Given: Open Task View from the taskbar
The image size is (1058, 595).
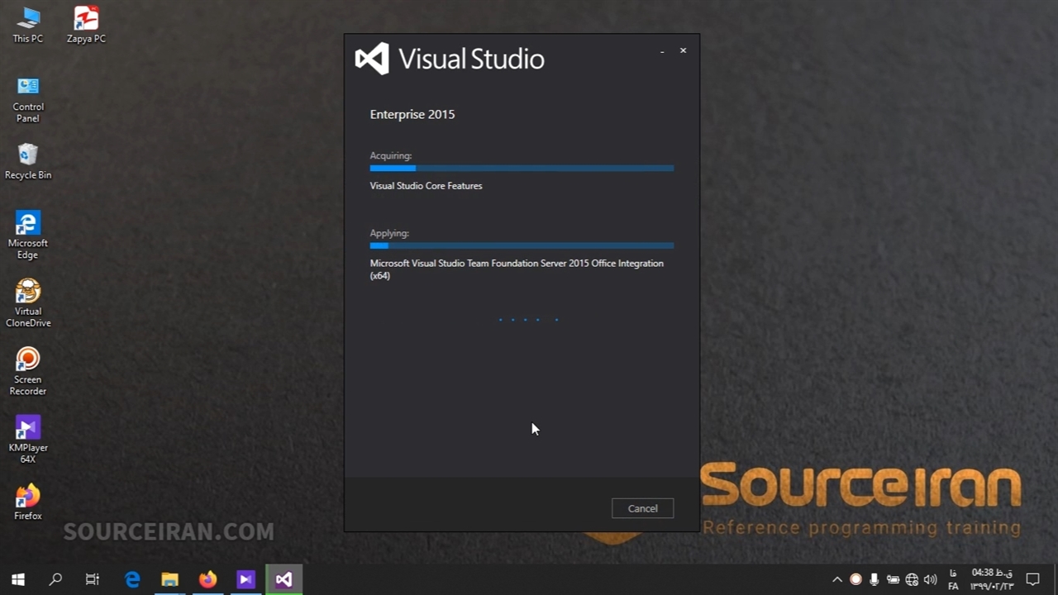Looking at the screenshot, I should click(93, 579).
